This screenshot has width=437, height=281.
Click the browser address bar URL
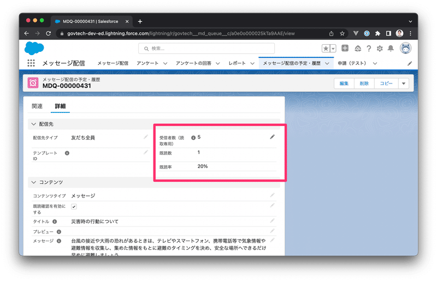point(181,33)
